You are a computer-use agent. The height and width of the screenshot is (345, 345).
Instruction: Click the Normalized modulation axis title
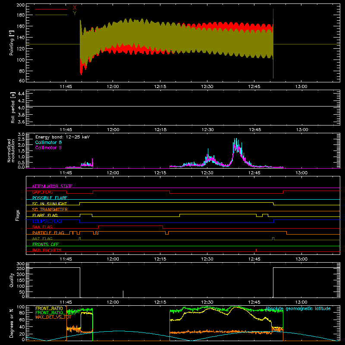tap(11, 151)
